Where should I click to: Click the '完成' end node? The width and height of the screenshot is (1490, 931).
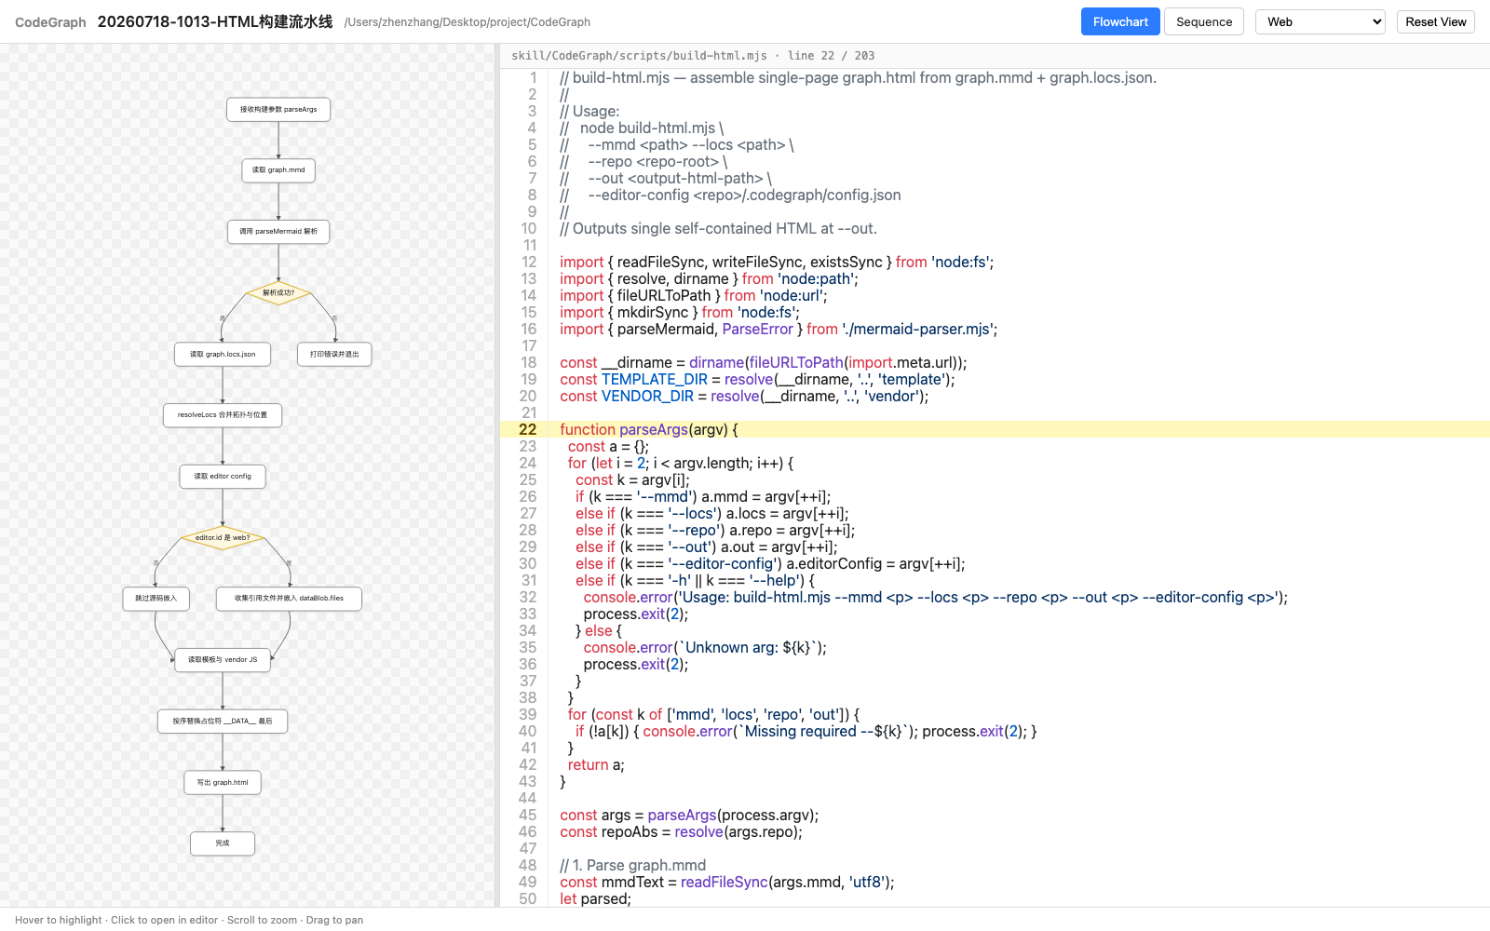coord(223,843)
